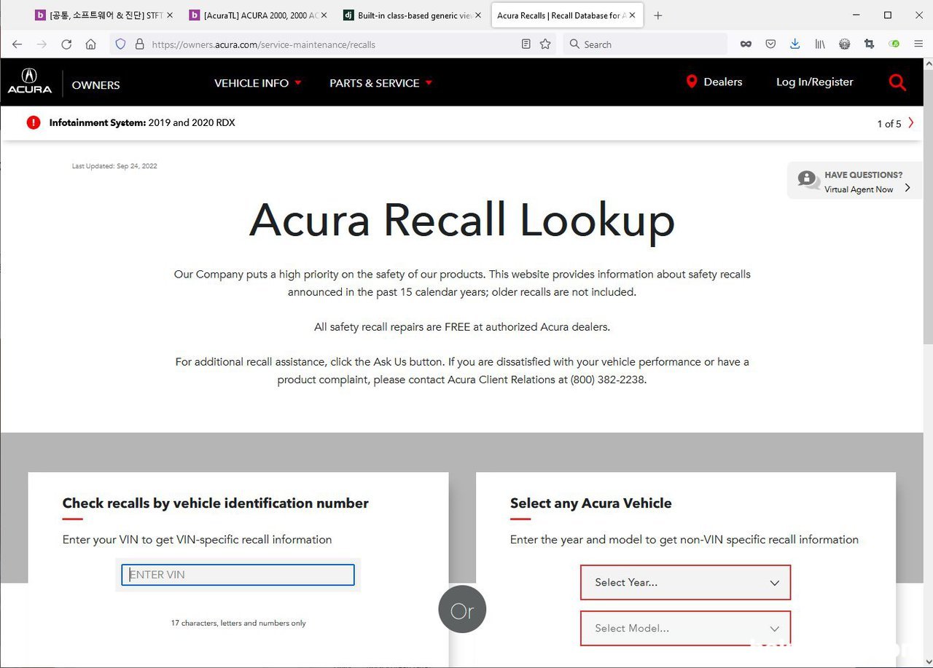Click 'Check recalls by vehicle identification number' heading

(216, 503)
